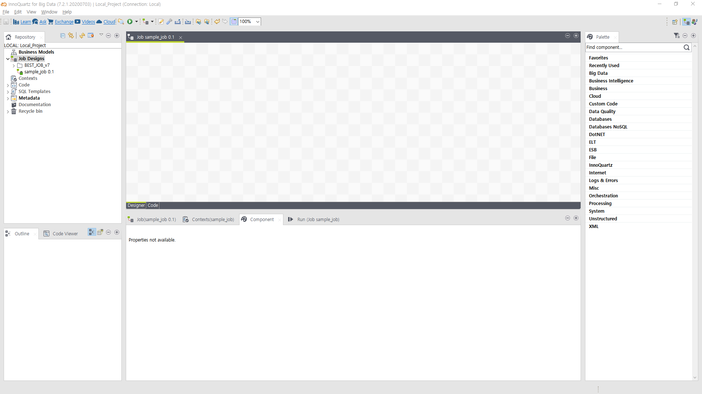Toggle the outline tree view mode button
Viewport: 702px width, 394px height.
(91, 232)
